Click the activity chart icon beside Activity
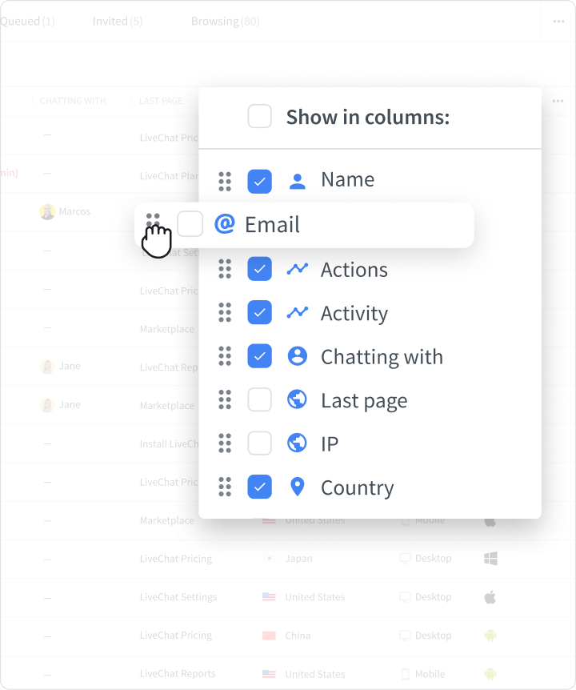The height and width of the screenshot is (690, 576). pyautogui.click(x=297, y=313)
